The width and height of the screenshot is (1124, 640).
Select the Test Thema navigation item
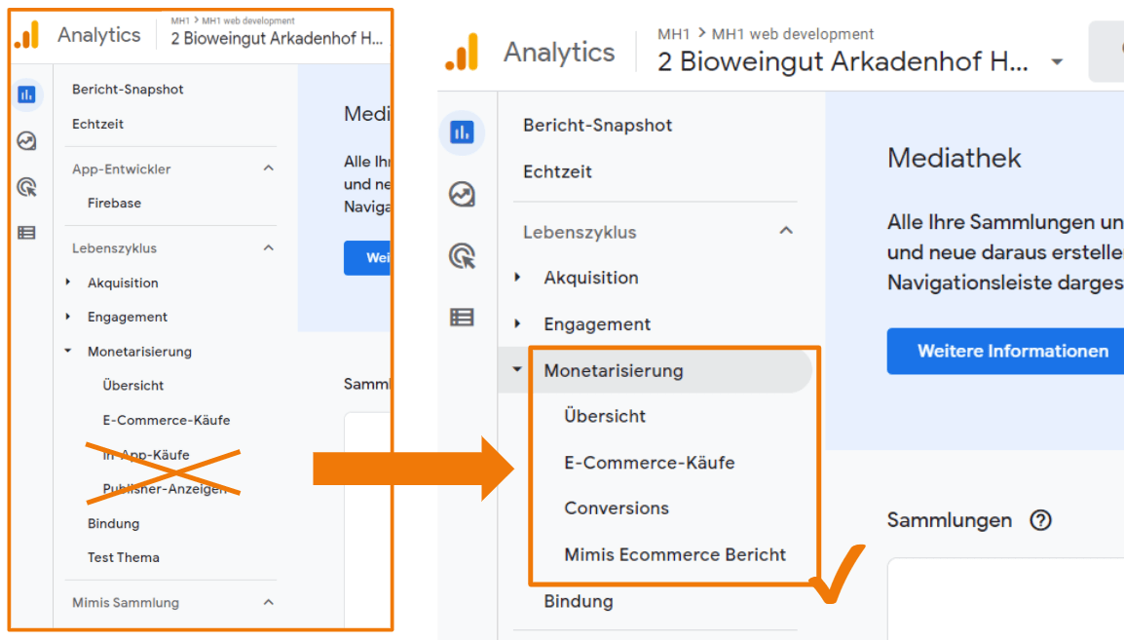pyautogui.click(x=123, y=557)
